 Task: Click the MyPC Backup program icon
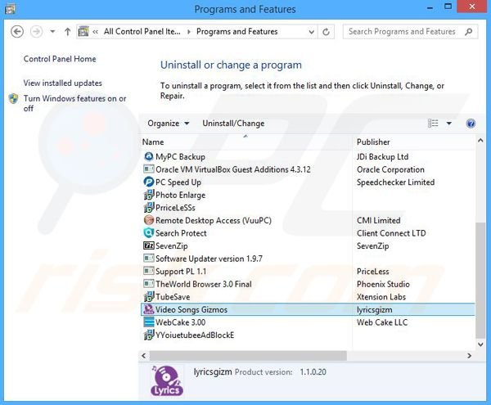tap(148, 156)
